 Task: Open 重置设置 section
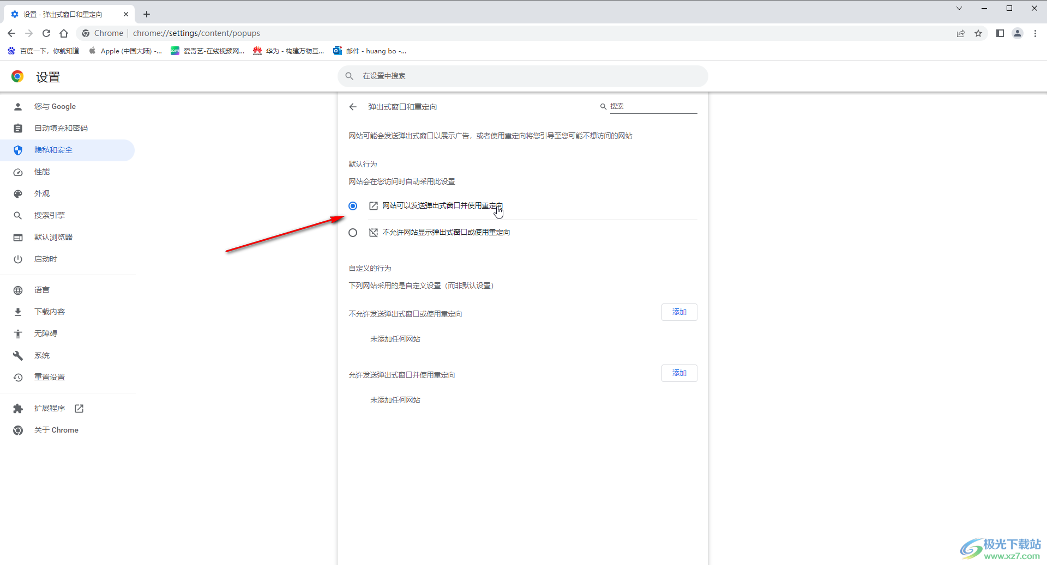pos(68,377)
